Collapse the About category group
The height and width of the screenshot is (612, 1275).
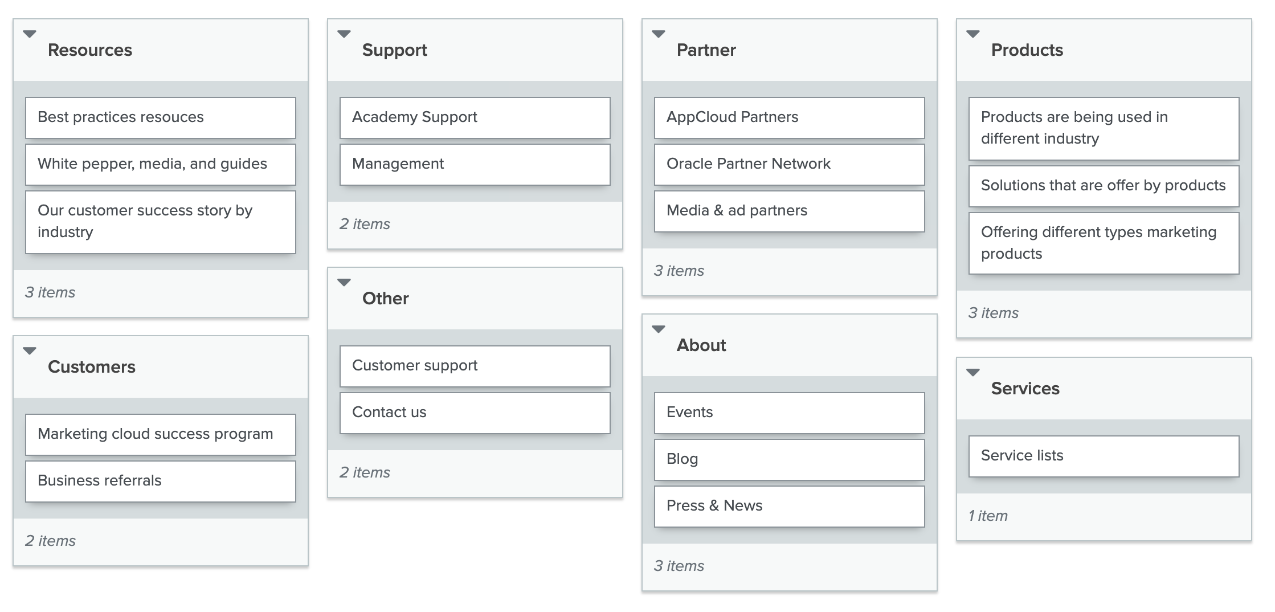pyautogui.click(x=659, y=329)
